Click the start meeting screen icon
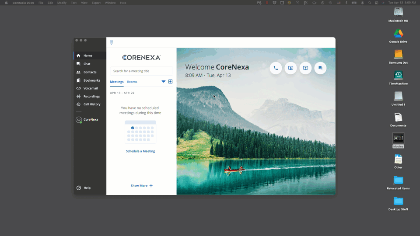 [x=290, y=68]
